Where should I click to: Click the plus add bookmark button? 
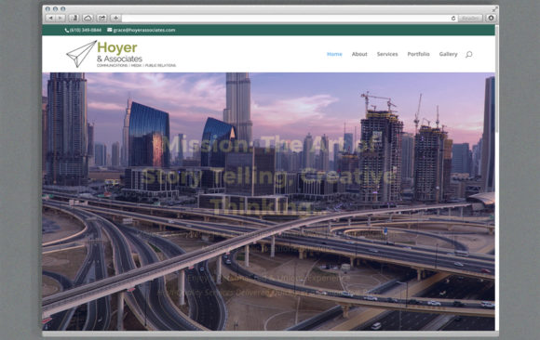pyautogui.click(x=116, y=18)
